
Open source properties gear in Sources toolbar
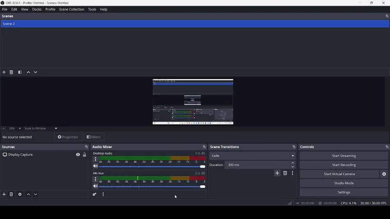pos(20,194)
